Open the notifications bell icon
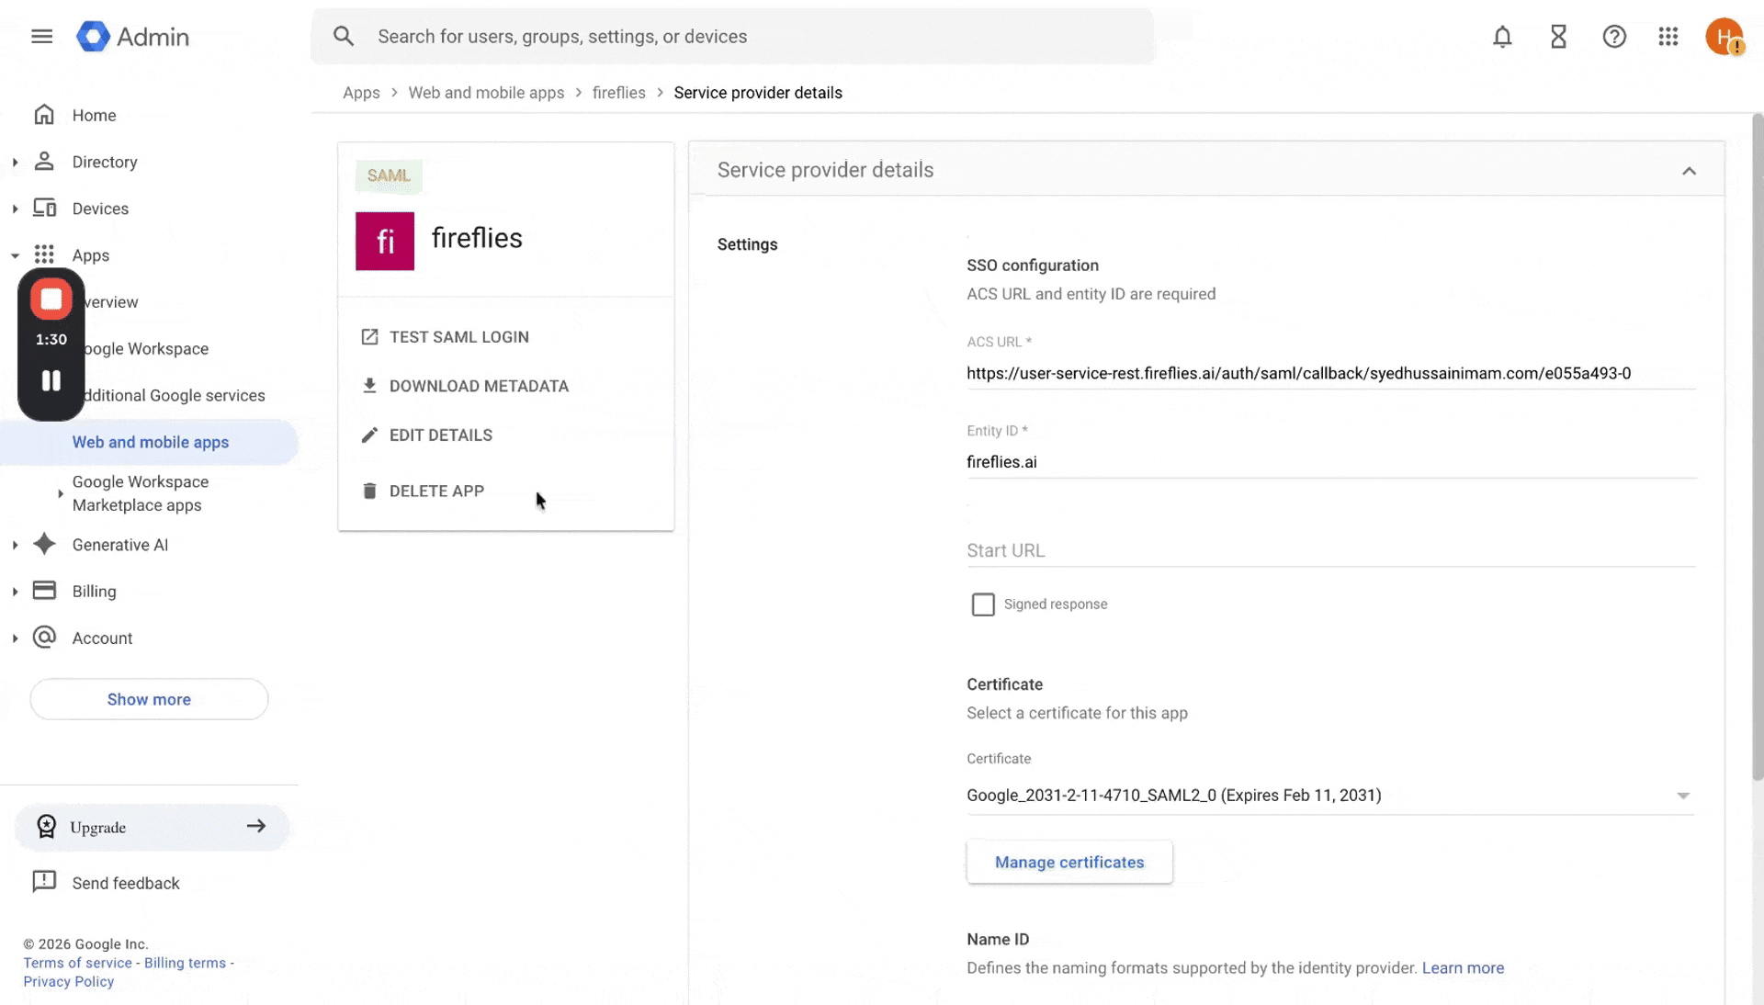1764x1005 pixels. (x=1502, y=37)
